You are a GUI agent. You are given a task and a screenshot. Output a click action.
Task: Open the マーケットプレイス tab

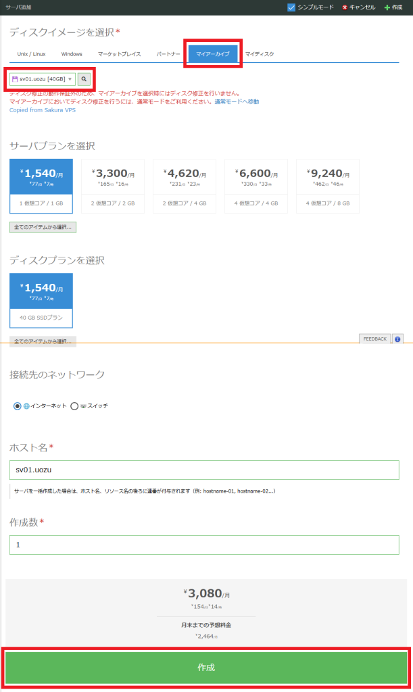pyautogui.click(x=119, y=53)
